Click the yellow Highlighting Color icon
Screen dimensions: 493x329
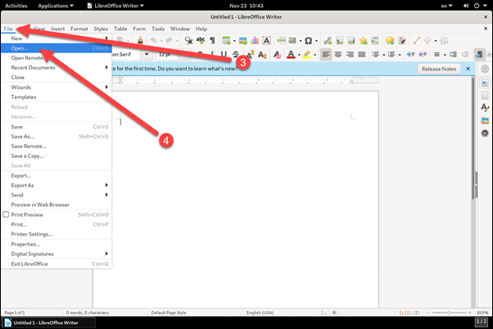click(x=307, y=54)
